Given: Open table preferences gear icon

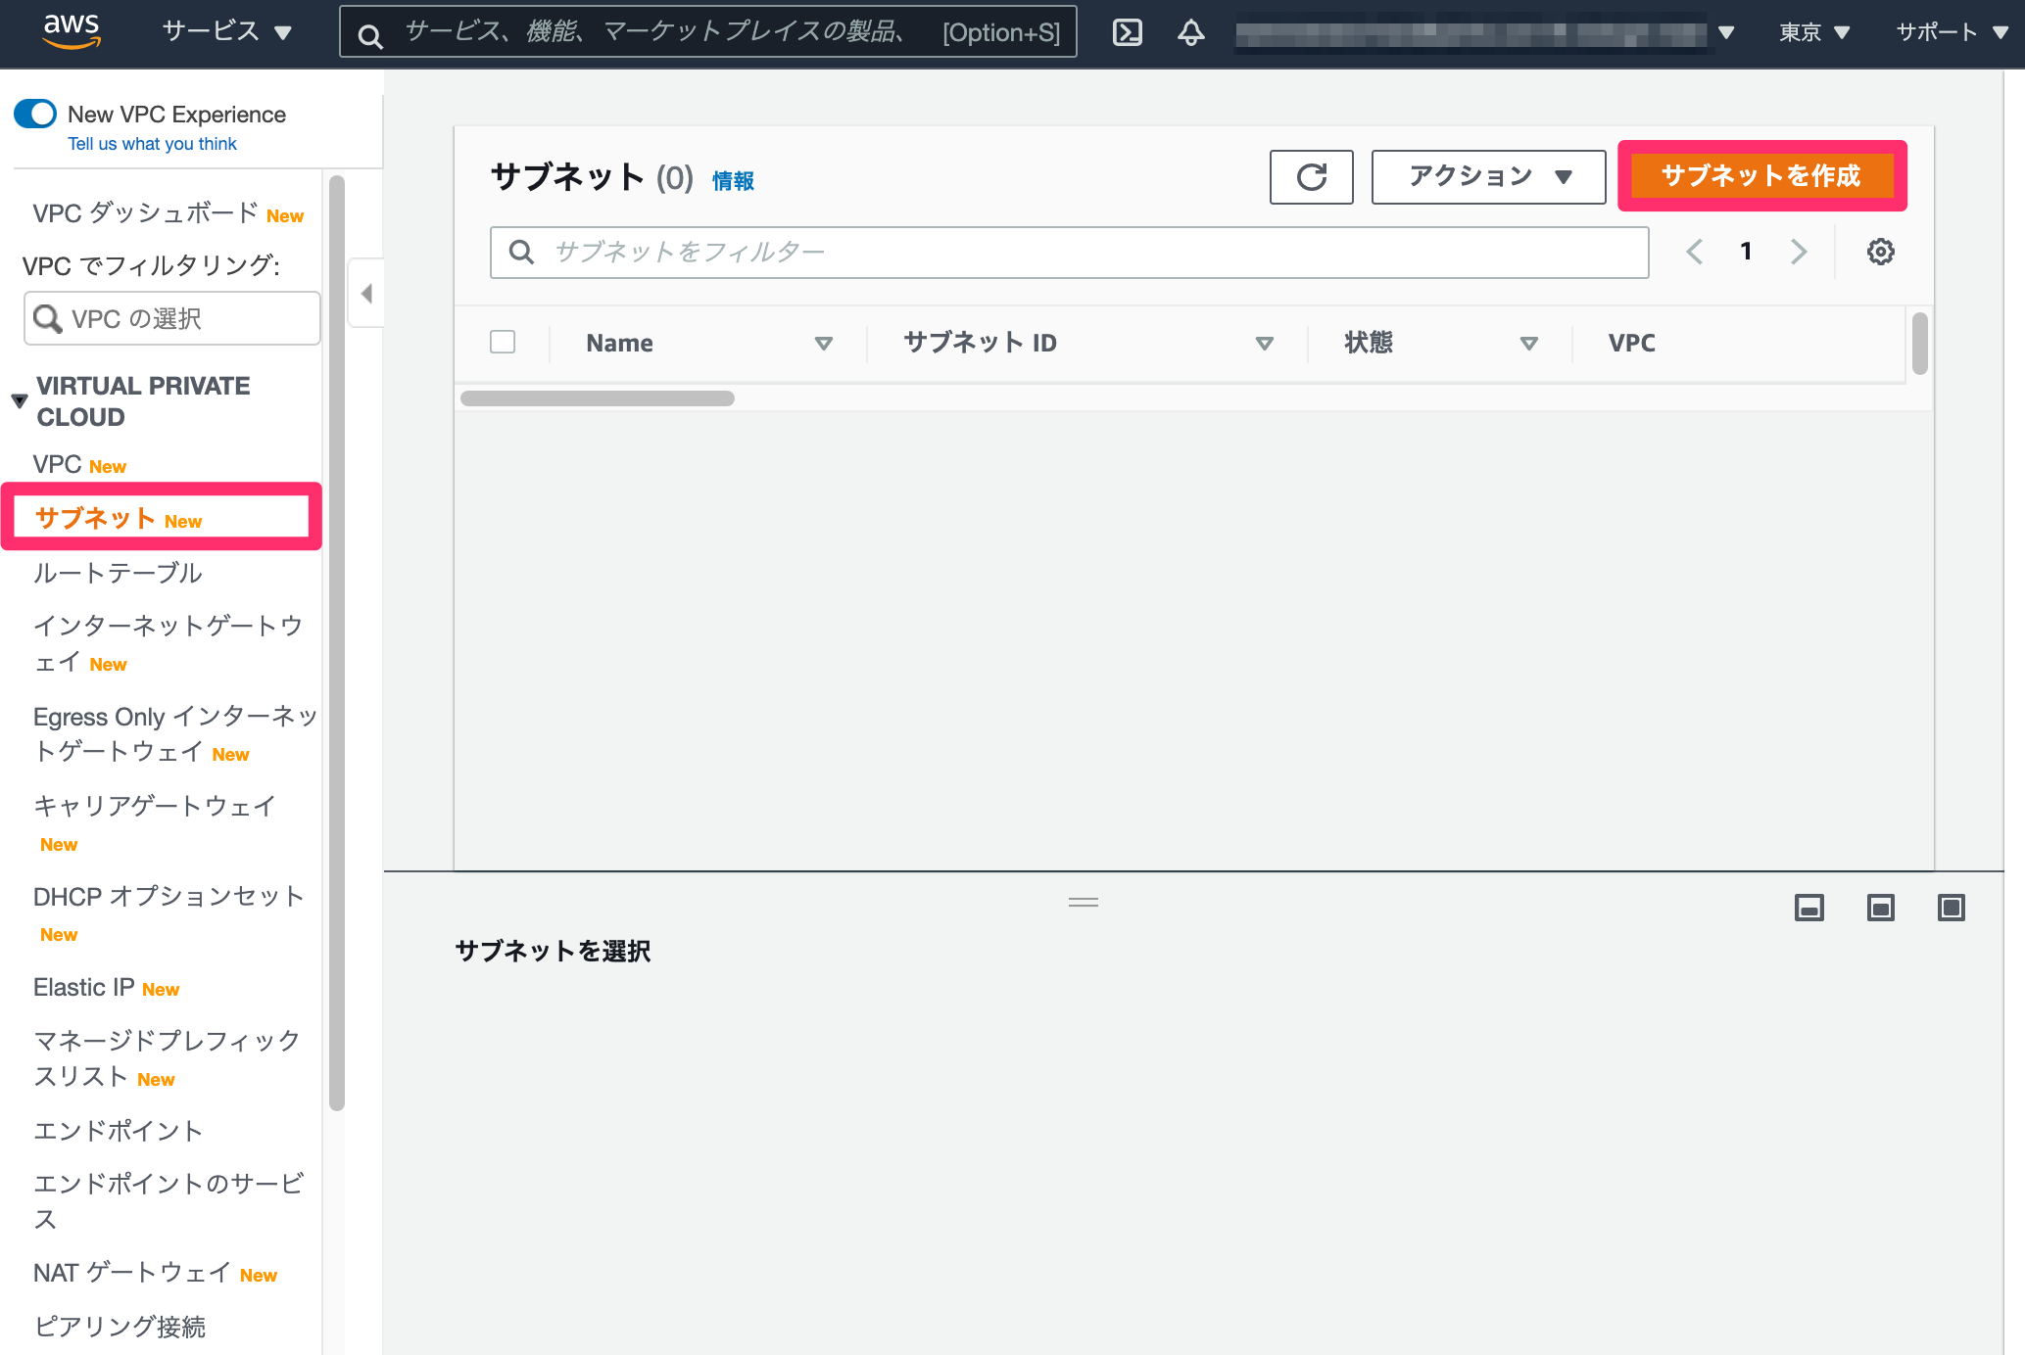Looking at the screenshot, I should coord(1880,252).
